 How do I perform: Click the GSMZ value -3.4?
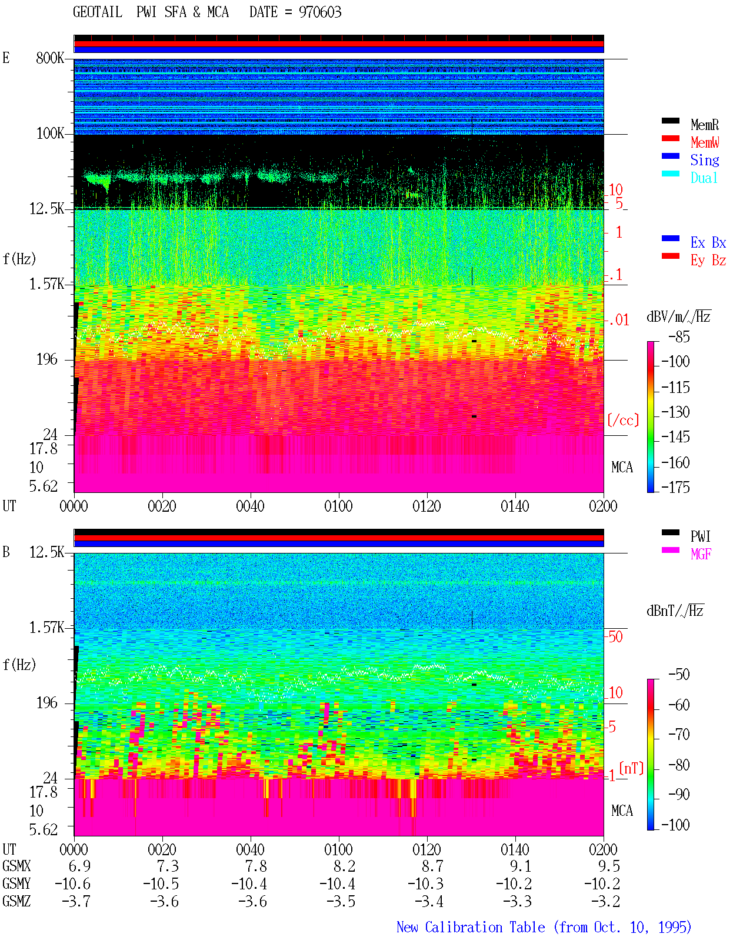coord(429,902)
